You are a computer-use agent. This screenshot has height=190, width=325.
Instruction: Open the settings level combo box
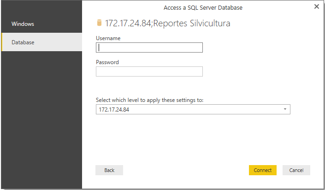[x=193, y=109]
